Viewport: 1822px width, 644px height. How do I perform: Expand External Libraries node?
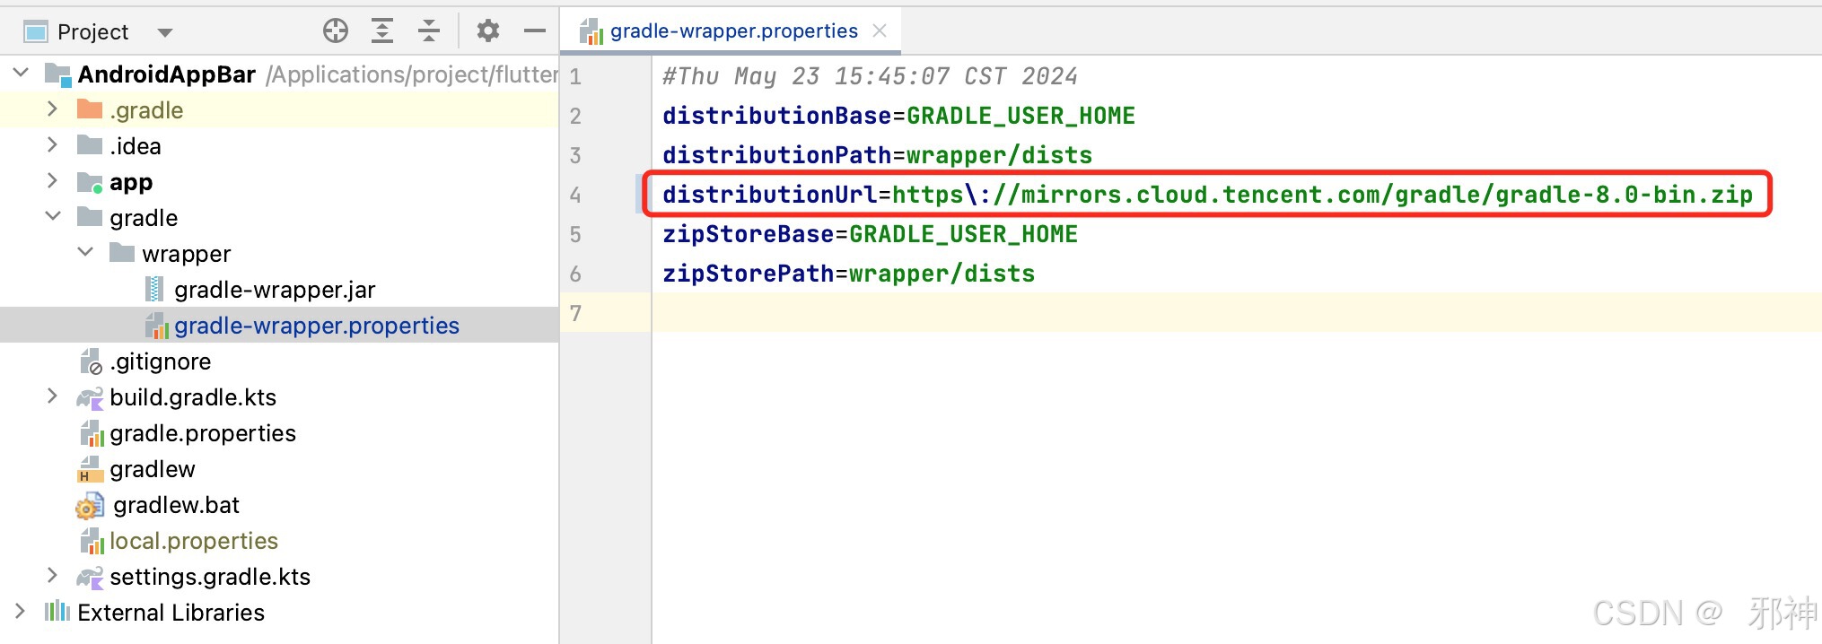click(x=20, y=611)
